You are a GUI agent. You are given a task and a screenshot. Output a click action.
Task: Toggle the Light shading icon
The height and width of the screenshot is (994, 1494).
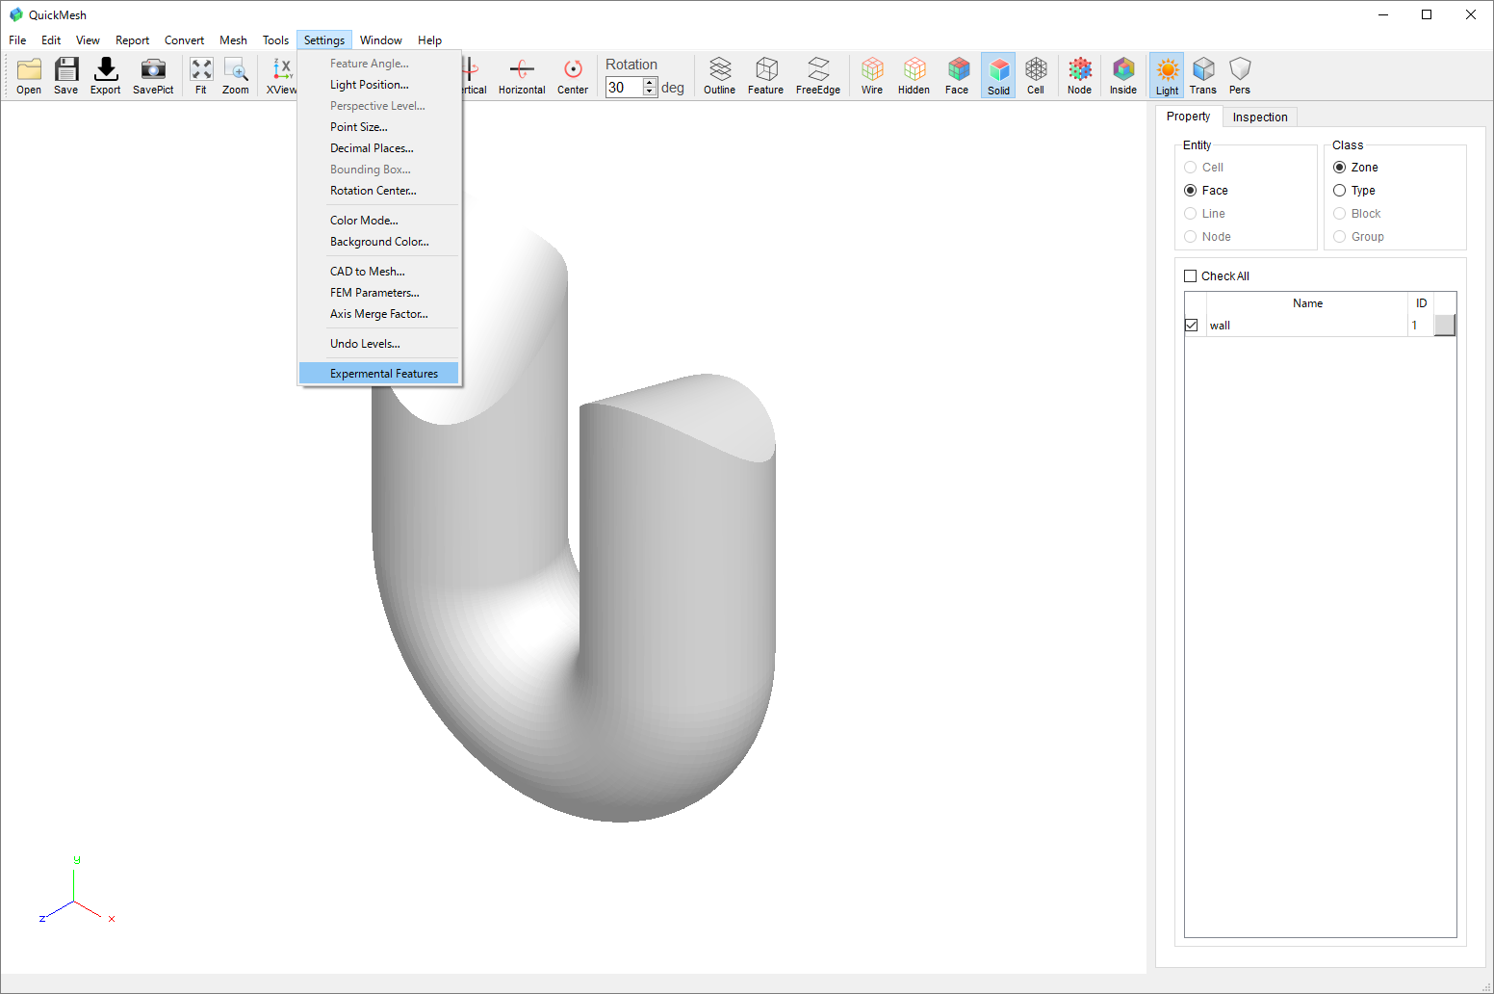click(1167, 75)
